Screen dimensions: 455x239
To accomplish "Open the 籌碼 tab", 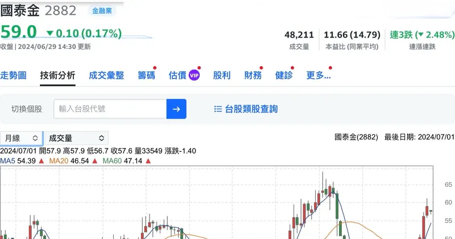I will point(146,75).
